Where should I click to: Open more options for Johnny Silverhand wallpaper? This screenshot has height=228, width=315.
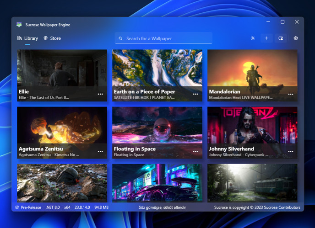290,151
